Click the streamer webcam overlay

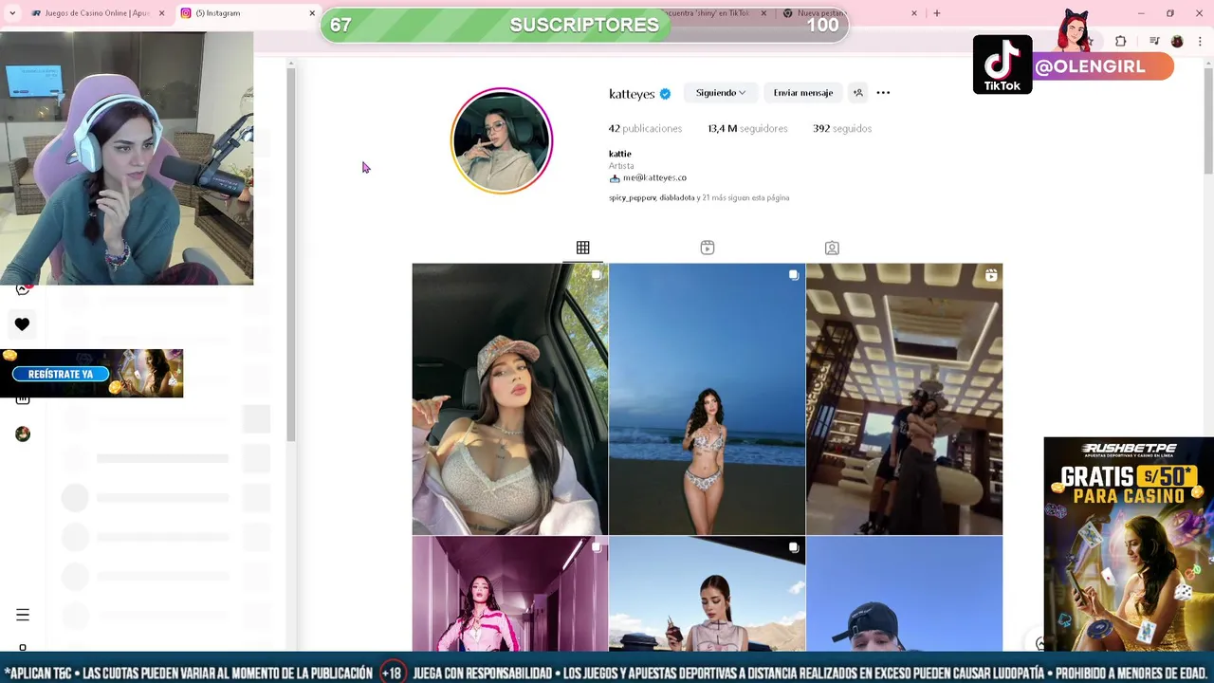coord(126,158)
